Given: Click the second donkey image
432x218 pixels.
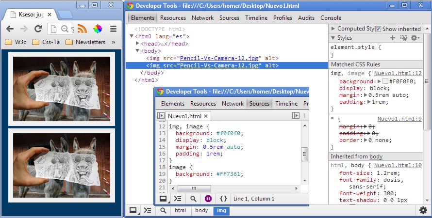Looking at the screenshot, I should (x=62, y=166).
